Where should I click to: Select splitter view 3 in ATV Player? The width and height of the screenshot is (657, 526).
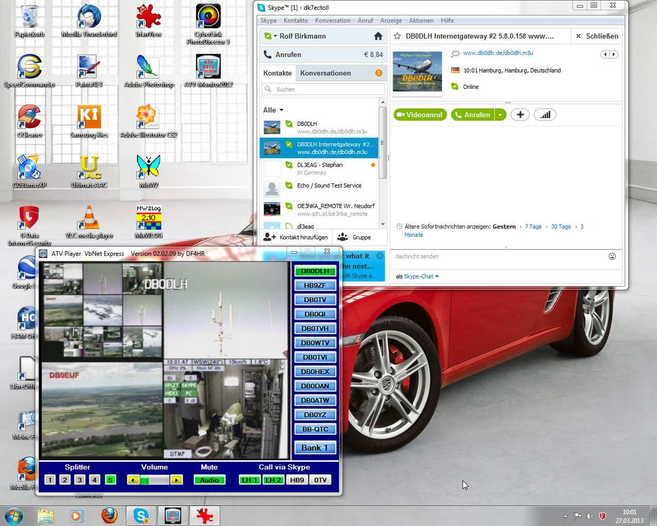click(x=80, y=480)
